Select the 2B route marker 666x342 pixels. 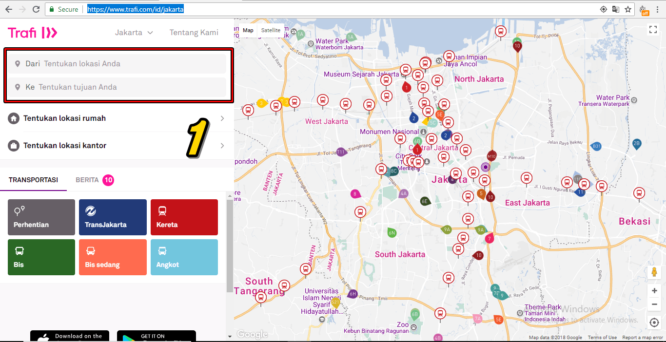636,143
